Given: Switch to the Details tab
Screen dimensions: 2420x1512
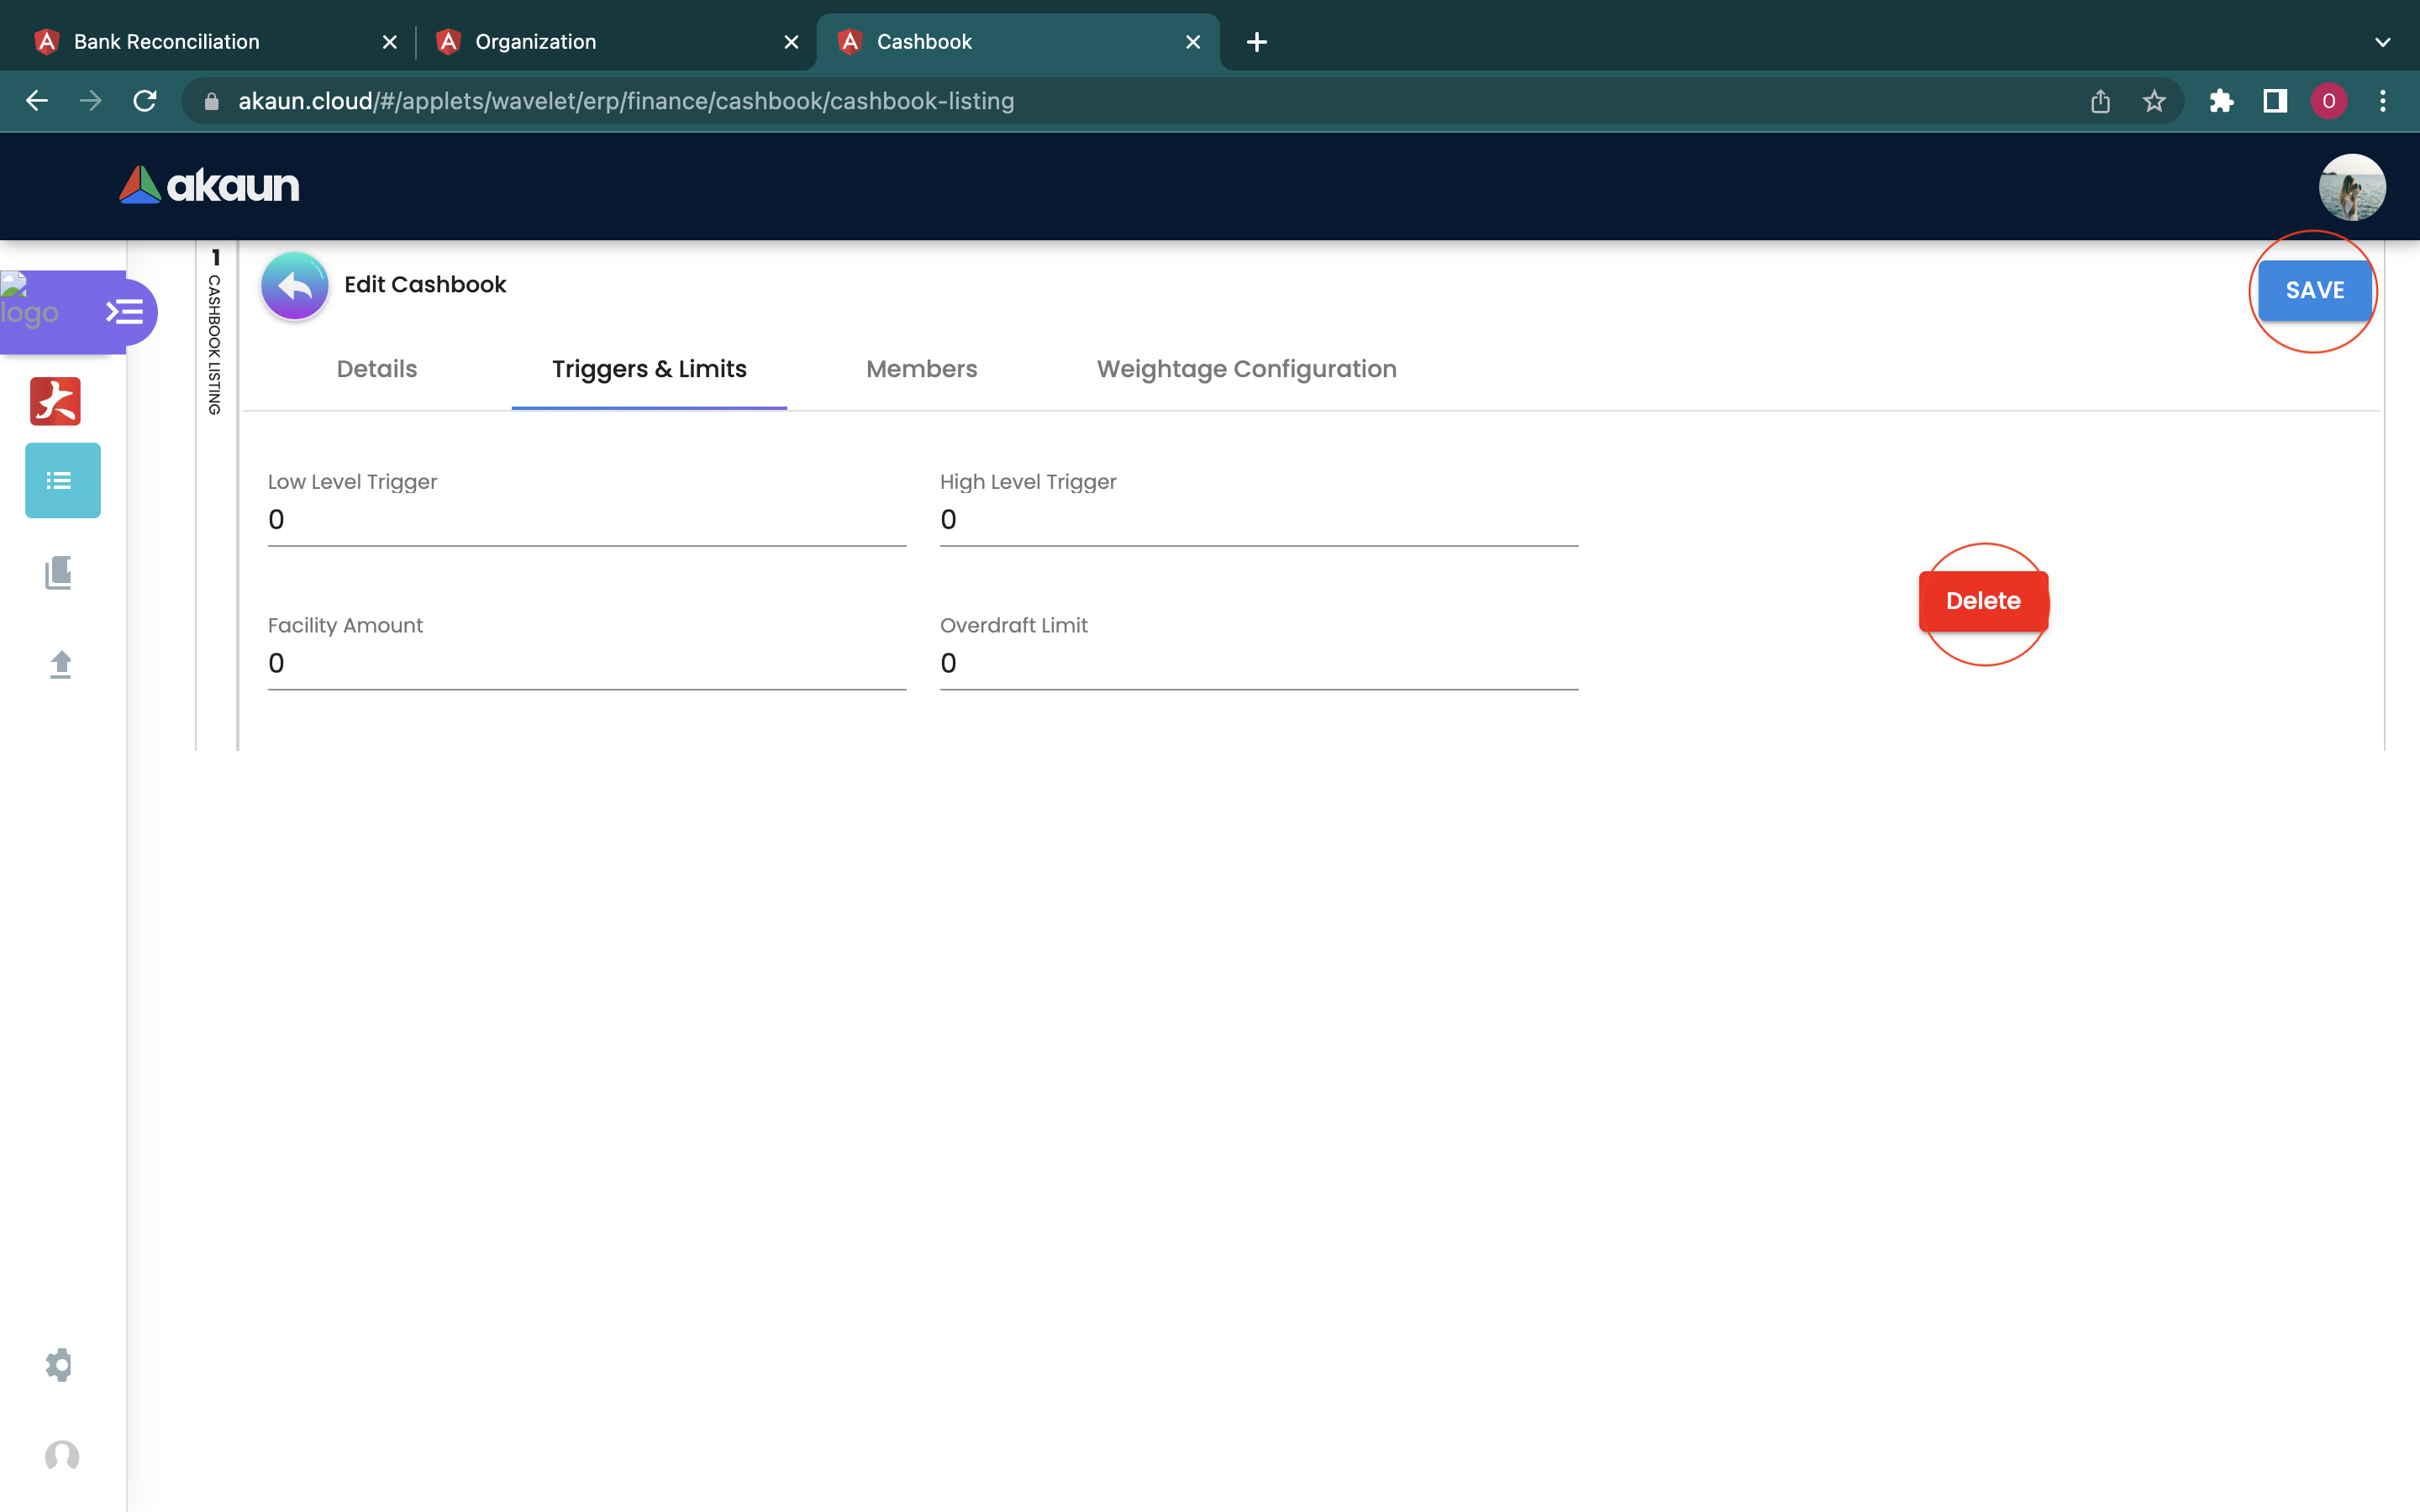Looking at the screenshot, I should click(376, 369).
